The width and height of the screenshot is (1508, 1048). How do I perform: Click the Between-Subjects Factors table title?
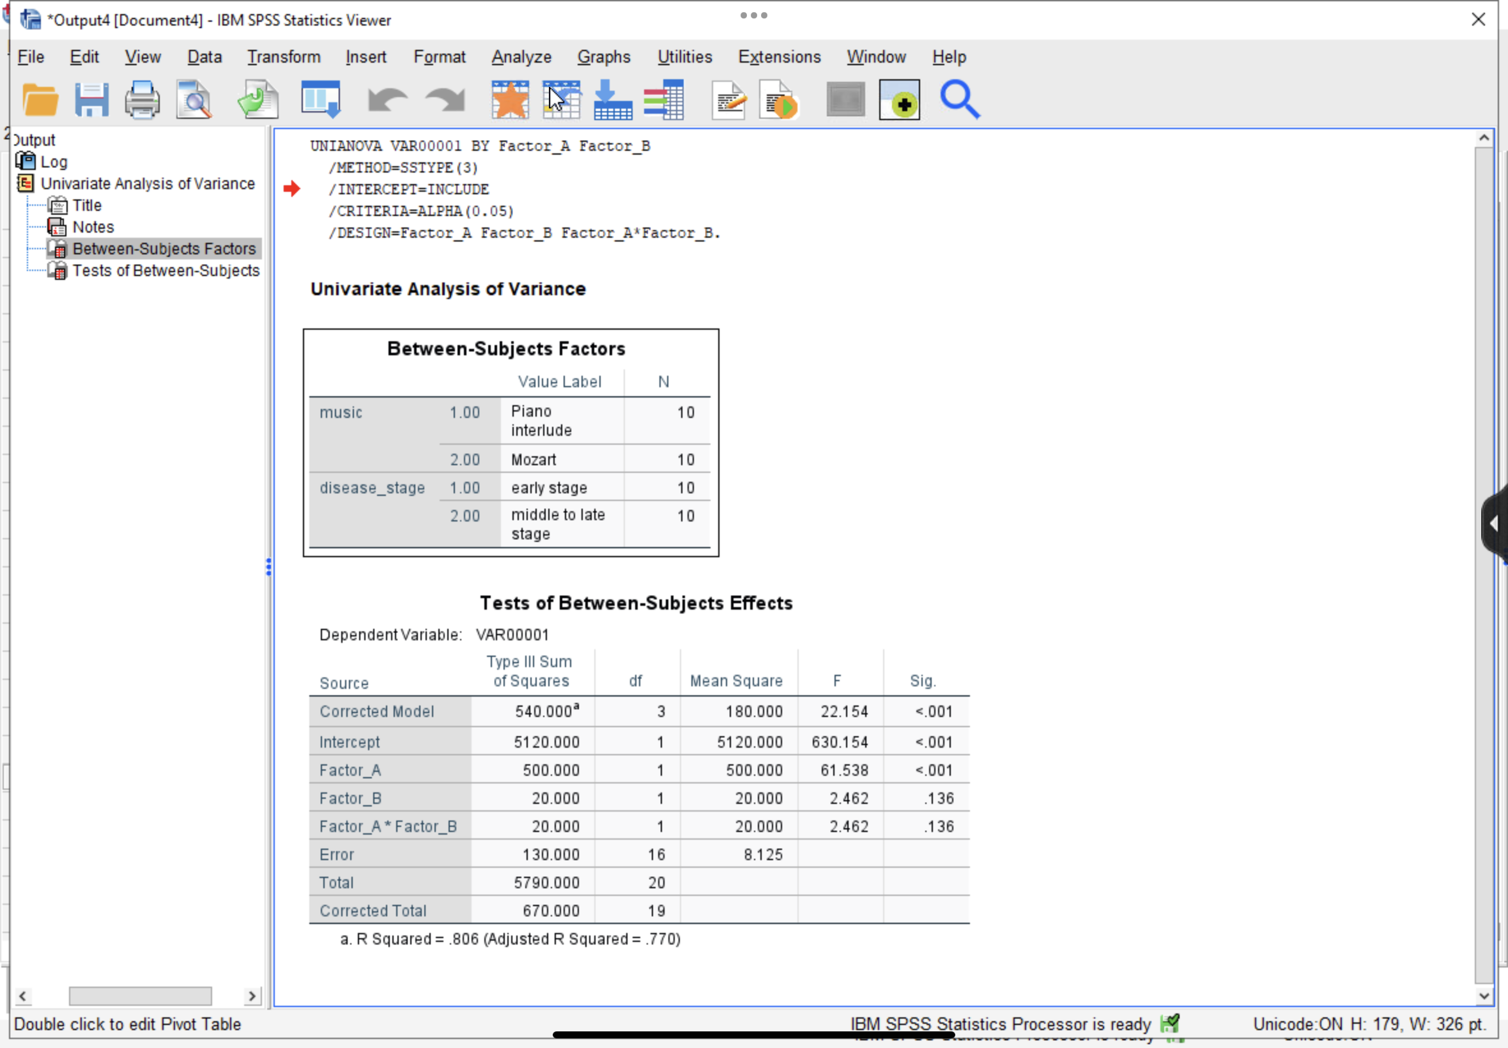(505, 349)
